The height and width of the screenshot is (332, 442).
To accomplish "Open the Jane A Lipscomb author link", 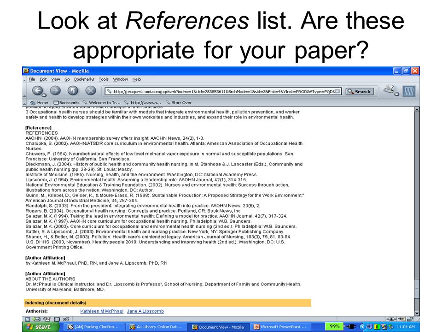I will (x=145, y=311).
